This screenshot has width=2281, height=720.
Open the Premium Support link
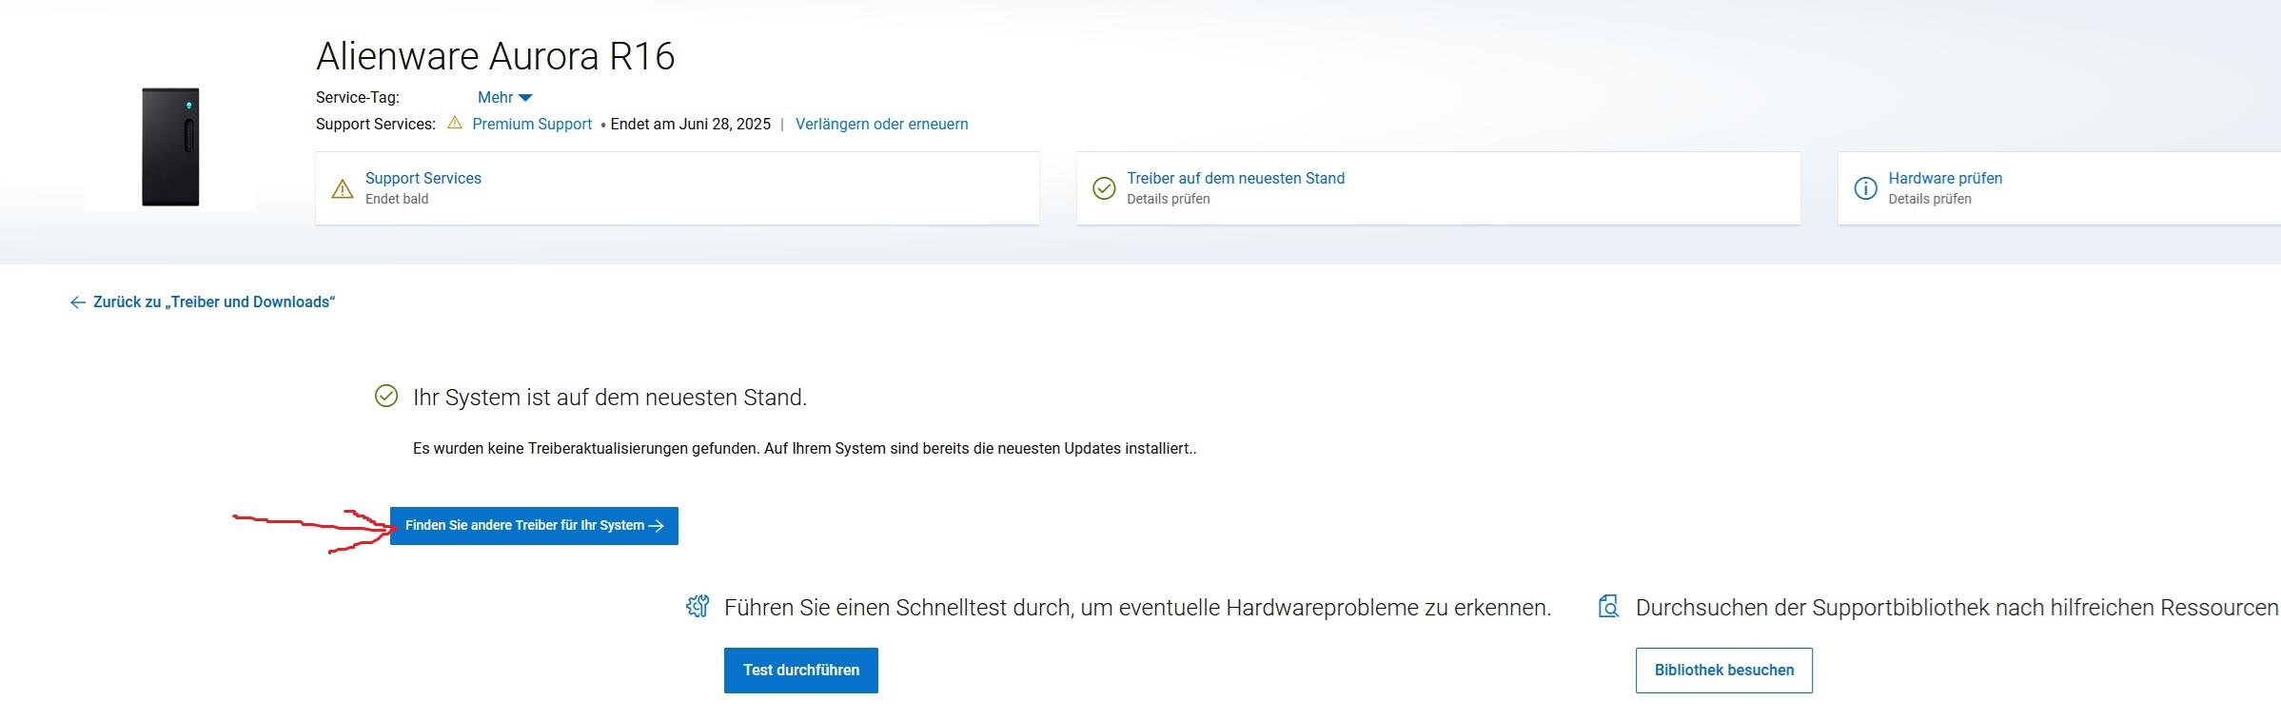tap(532, 124)
